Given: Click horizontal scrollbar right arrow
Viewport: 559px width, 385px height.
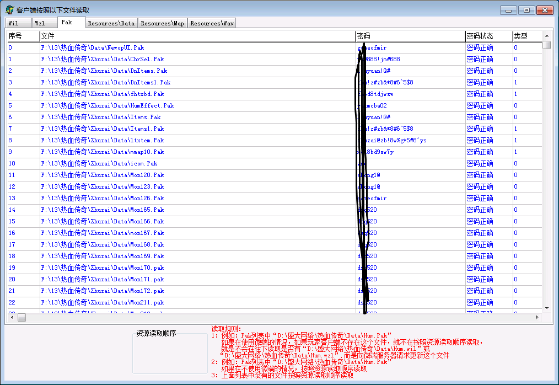Looking at the screenshot, I should (537, 318).
